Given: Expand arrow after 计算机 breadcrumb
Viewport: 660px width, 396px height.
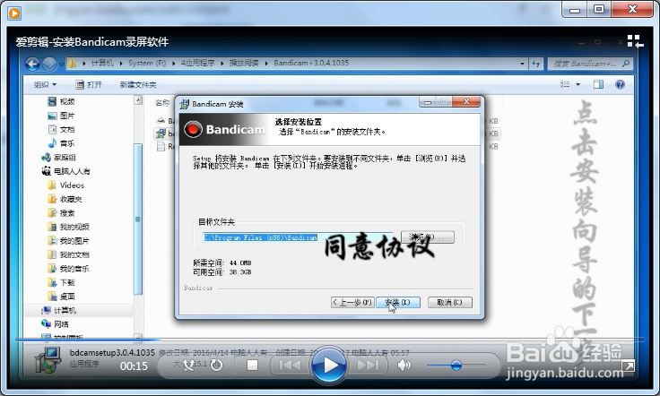Looking at the screenshot, I should pos(121,64).
